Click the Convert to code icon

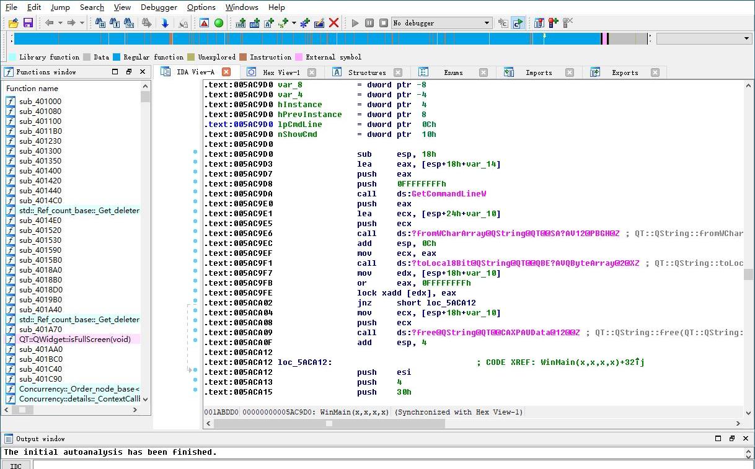click(241, 23)
